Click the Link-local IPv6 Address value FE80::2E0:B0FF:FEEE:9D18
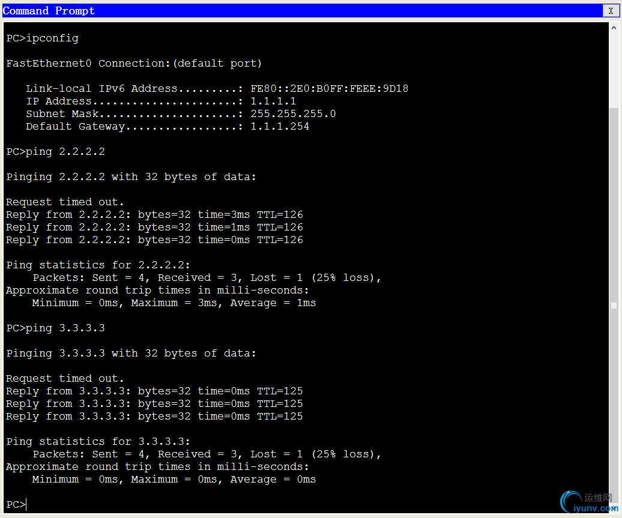The width and height of the screenshot is (622, 518). coord(329,88)
